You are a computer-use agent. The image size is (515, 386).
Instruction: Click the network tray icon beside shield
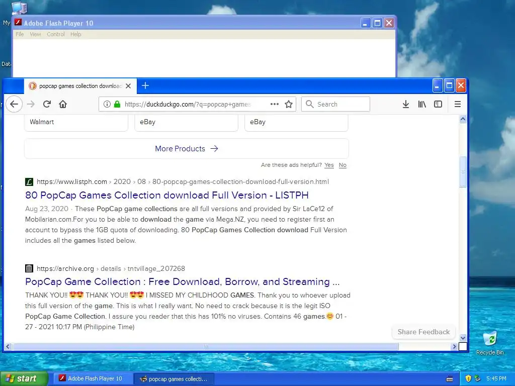pyautogui.click(x=478, y=378)
